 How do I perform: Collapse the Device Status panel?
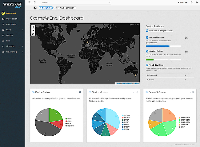click(77, 92)
